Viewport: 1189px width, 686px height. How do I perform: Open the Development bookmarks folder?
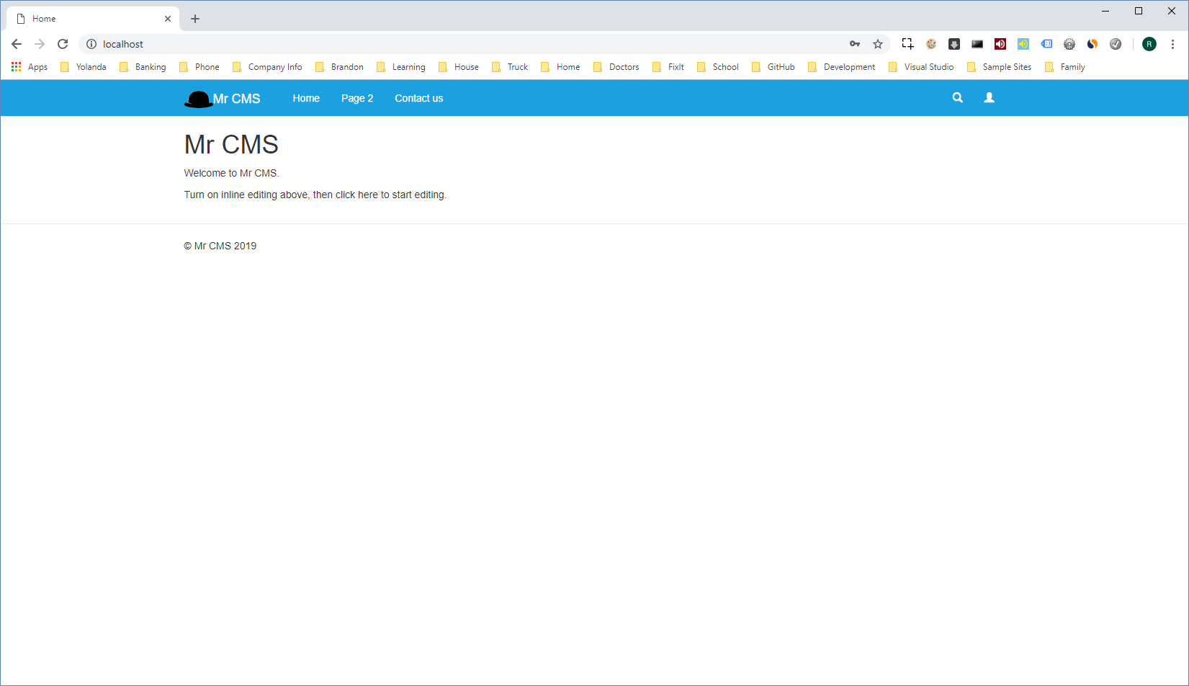click(849, 66)
